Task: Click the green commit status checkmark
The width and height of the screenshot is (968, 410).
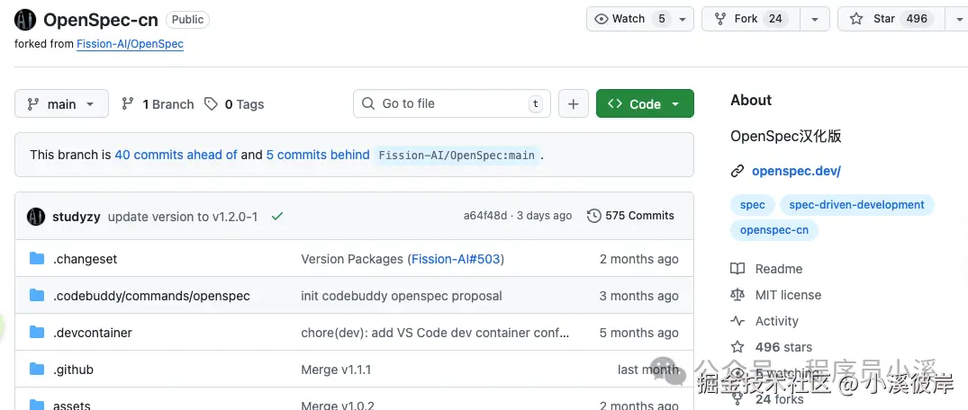Action: pyautogui.click(x=277, y=217)
